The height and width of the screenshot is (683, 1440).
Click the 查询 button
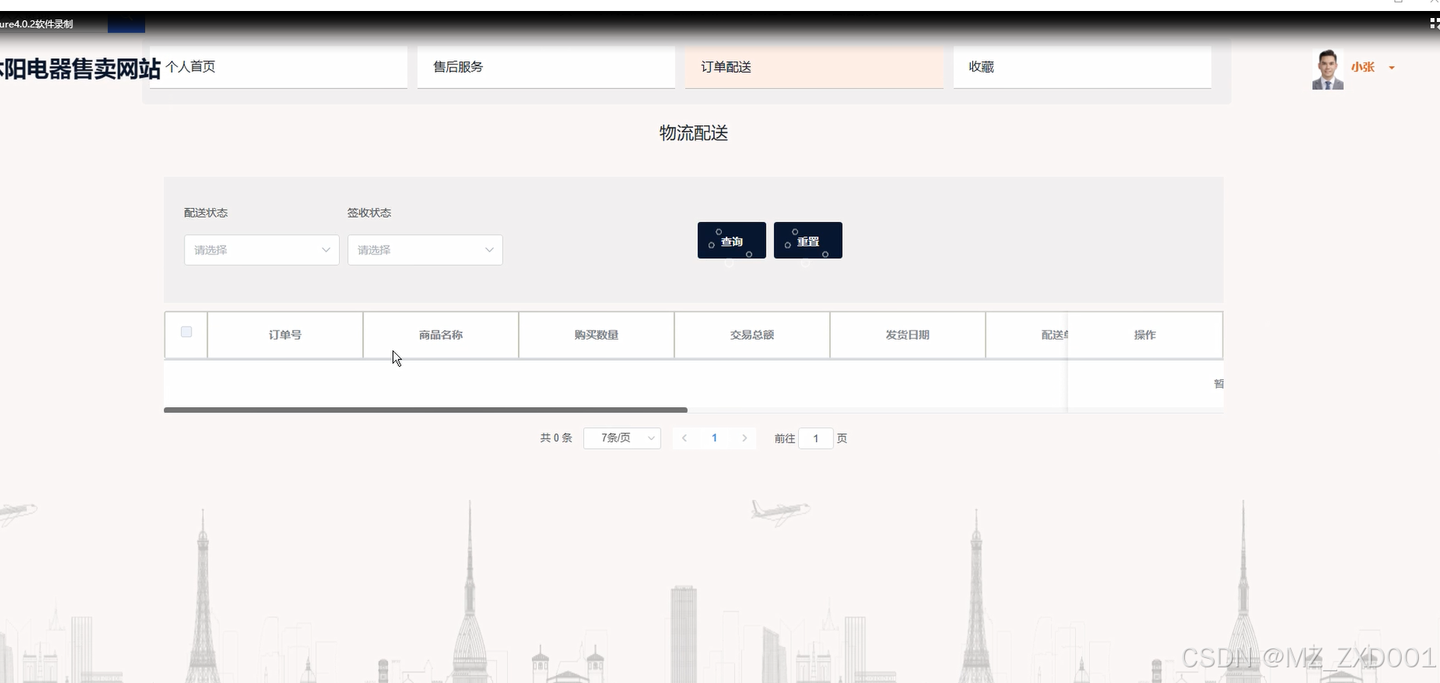pyautogui.click(x=731, y=240)
